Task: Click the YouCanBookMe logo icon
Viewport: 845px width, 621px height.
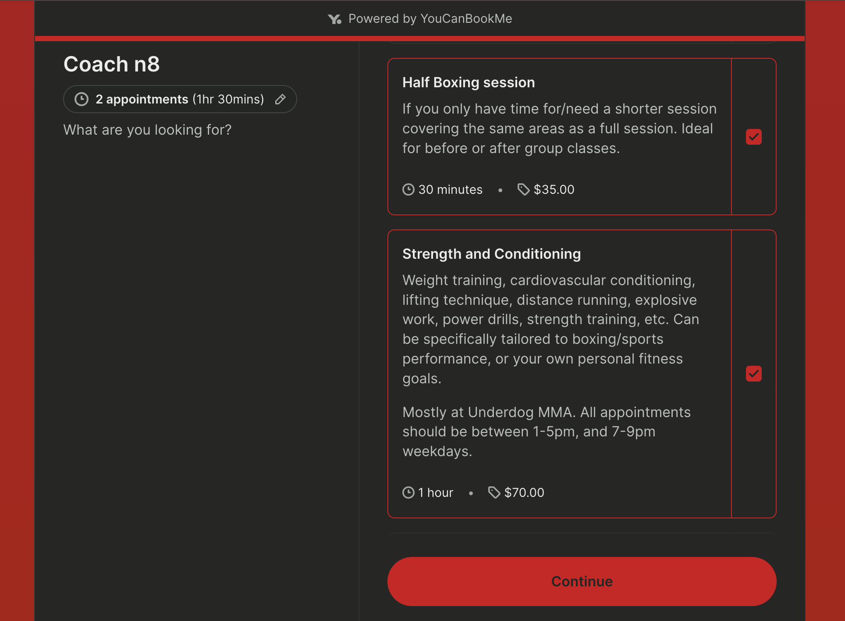Action: coord(334,19)
